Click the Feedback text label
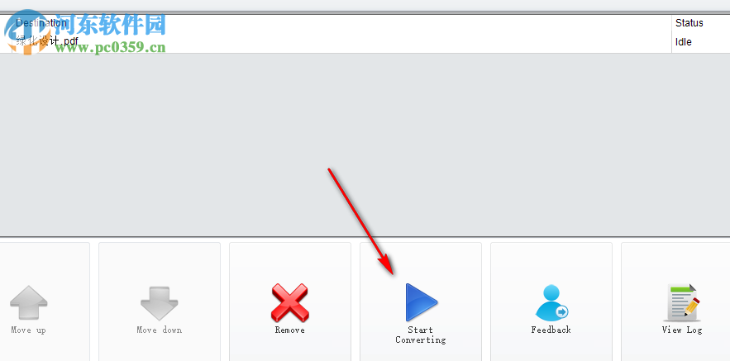730x361 pixels. tap(551, 330)
